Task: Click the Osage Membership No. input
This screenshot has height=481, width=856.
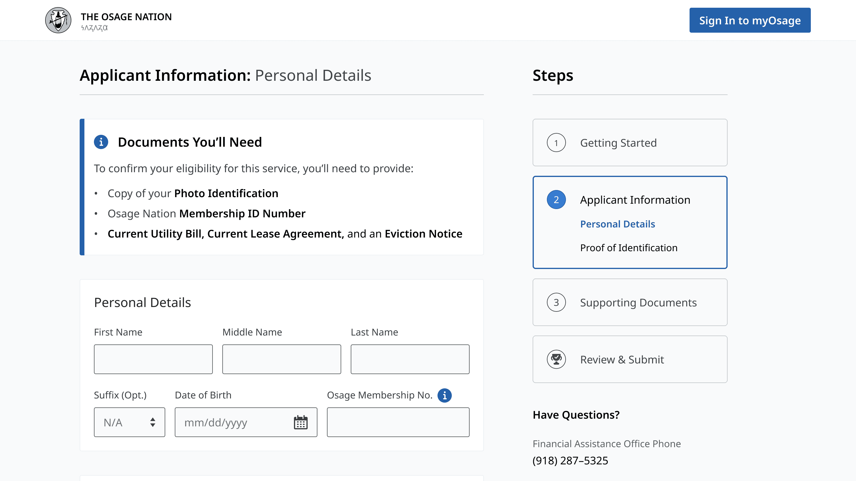Action: tap(398, 422)
